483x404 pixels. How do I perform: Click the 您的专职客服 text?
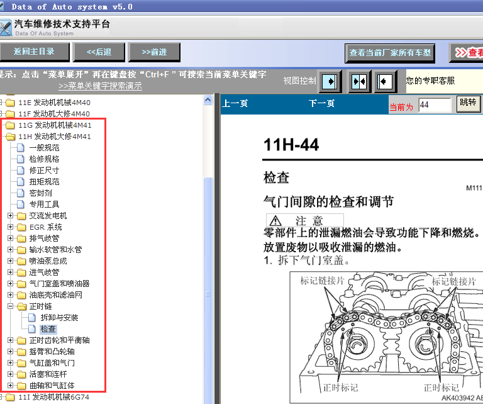click(430, 81)
